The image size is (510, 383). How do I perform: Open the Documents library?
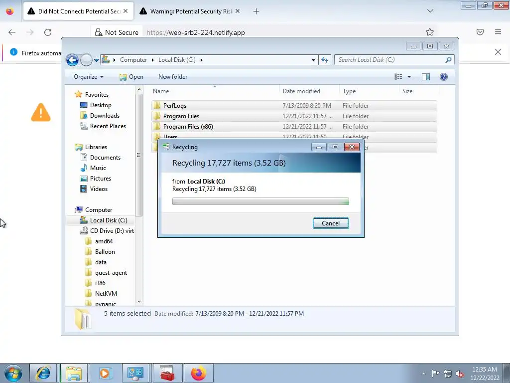(105, 157)
